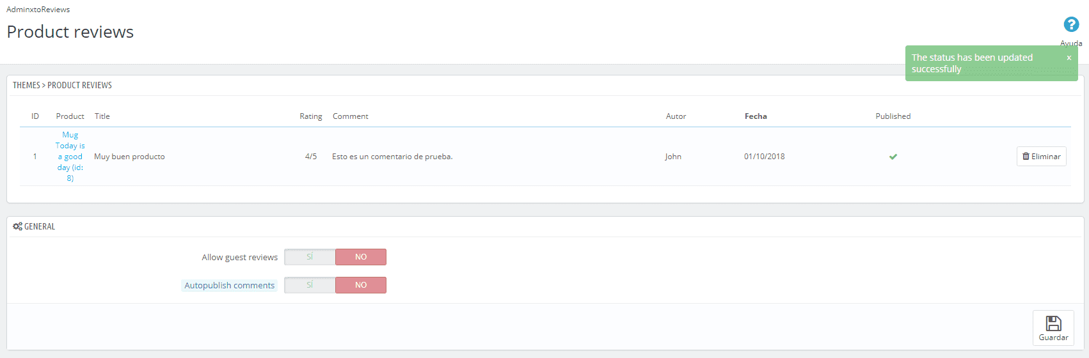Screen dimensions: 1089x358
Task: Sort by the Title column header
Action: click(x=102, y=116)
